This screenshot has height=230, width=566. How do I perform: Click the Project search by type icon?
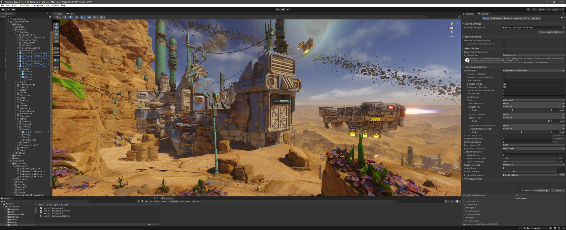tap(142, 201)
